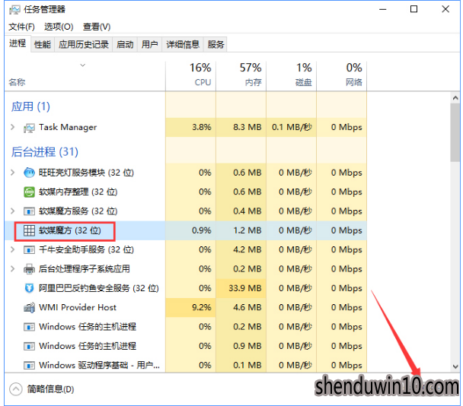Click the scrollbar up arrow
463x406 pixels.
455,97
